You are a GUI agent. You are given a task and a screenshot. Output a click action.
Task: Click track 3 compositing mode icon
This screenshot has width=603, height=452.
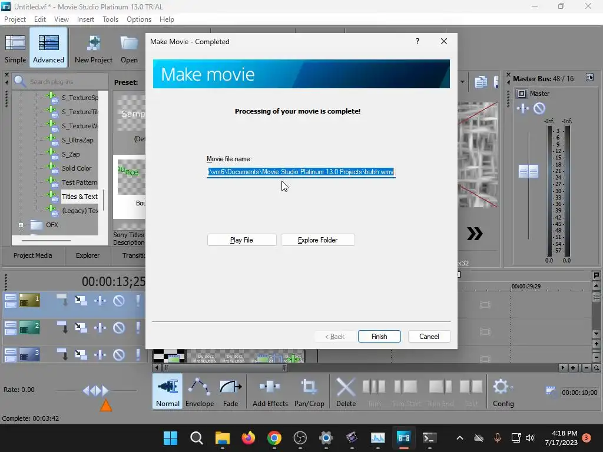click(x=62, y=354)
